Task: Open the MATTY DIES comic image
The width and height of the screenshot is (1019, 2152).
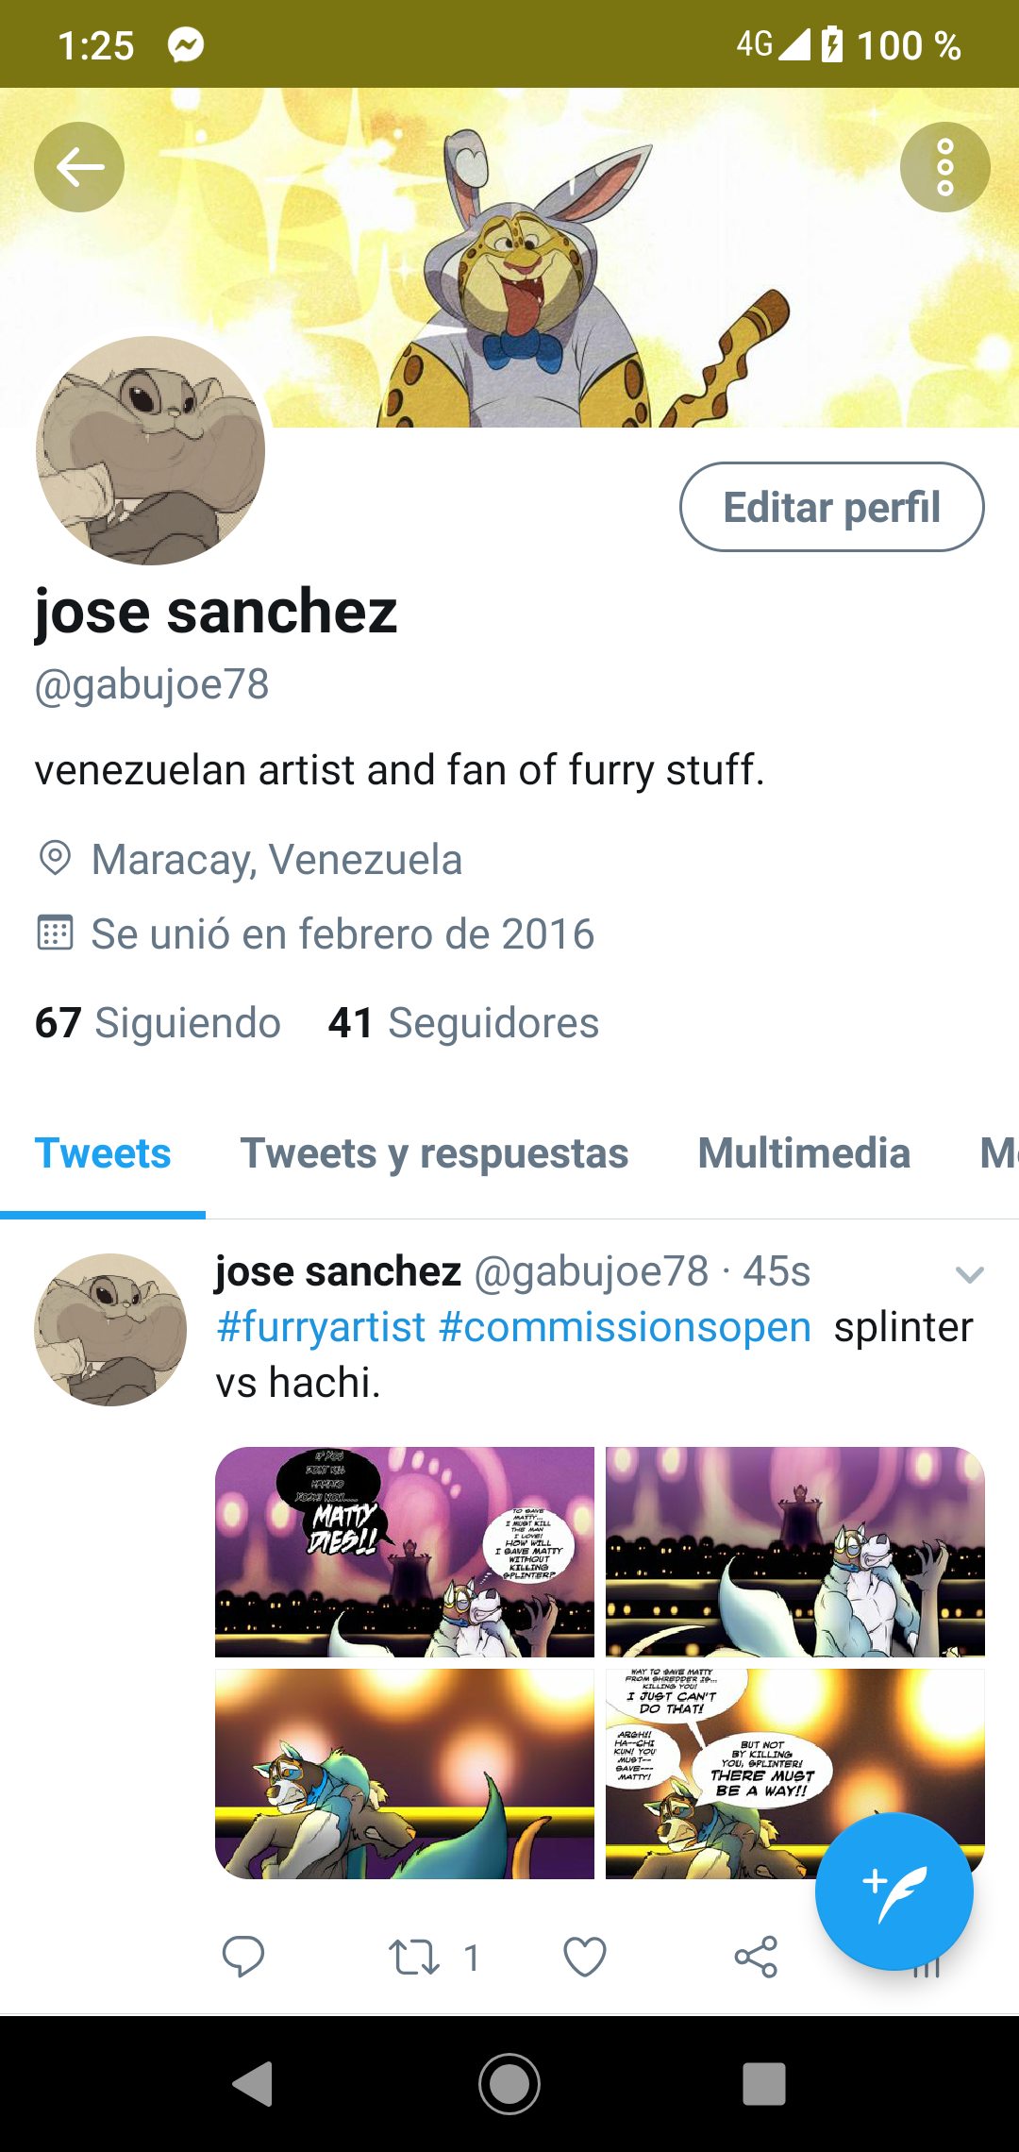Action: 405,1552
